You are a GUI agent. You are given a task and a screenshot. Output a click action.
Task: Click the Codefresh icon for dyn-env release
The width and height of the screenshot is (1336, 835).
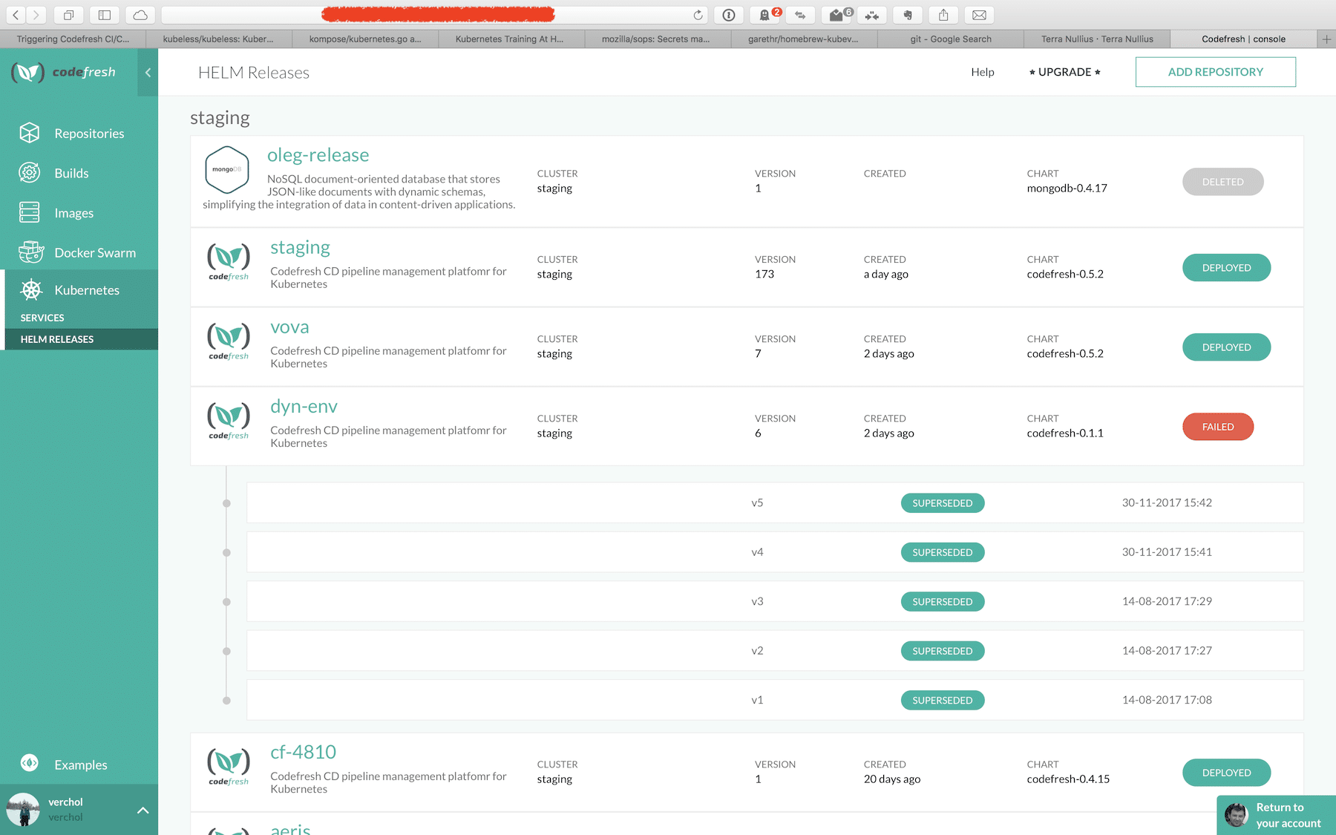tap(229, 420)
